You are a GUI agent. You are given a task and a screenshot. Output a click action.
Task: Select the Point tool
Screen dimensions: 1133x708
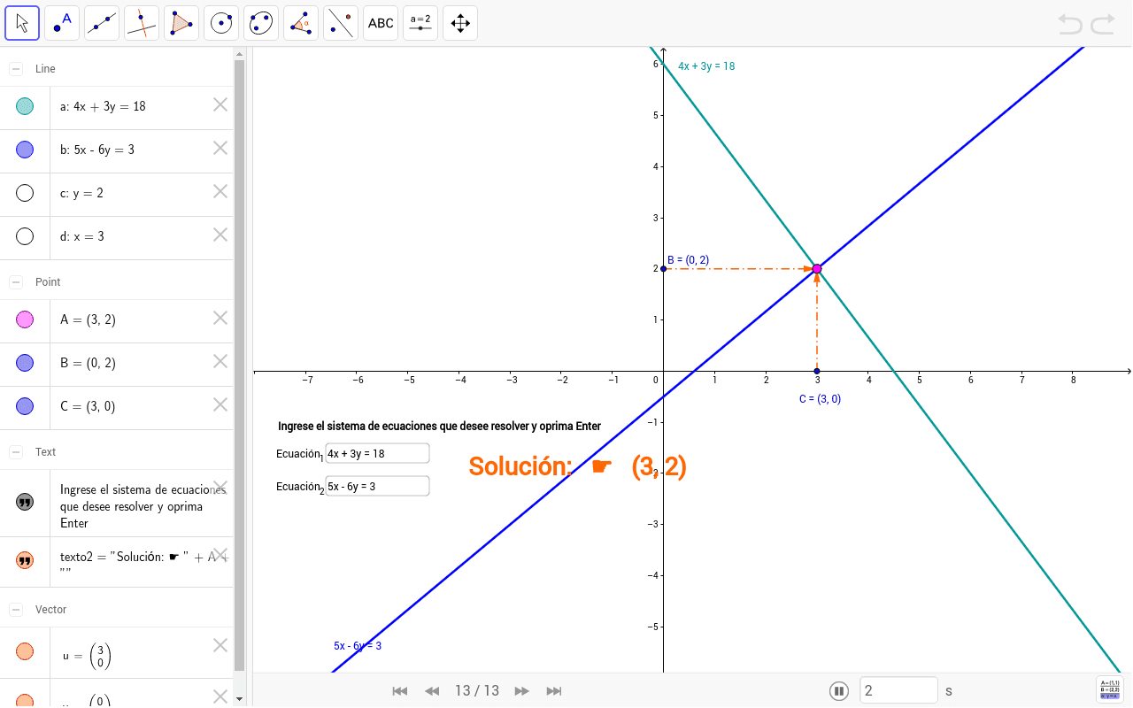point(62,23)
